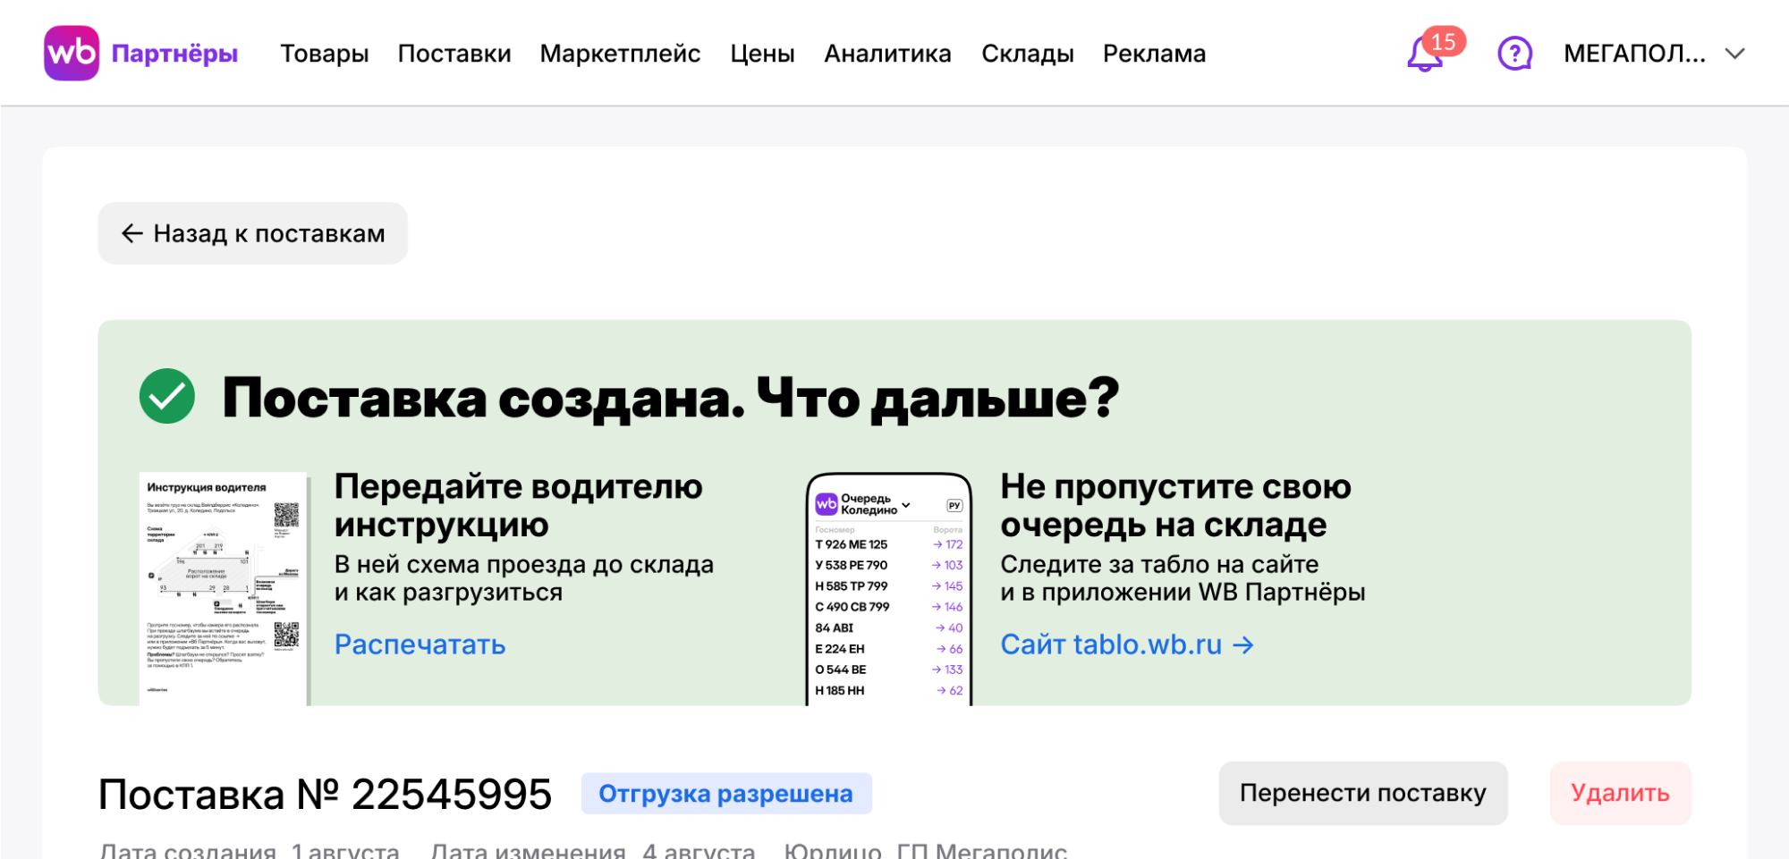Image resolution: width=1789 pixels, height=859 pixels.
Task: Open the Товары menu
Action: [325, 54]
